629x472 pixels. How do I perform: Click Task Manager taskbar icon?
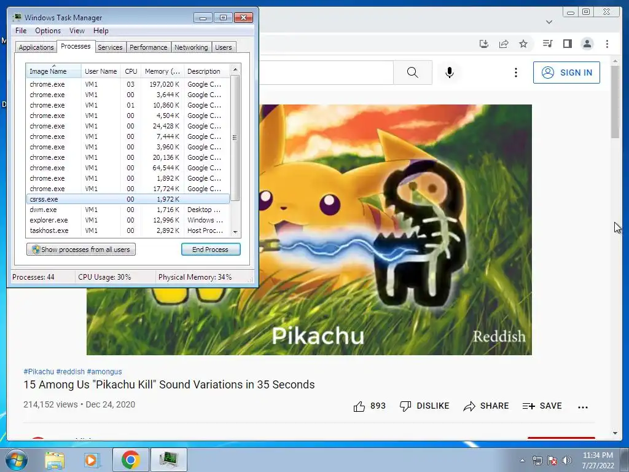168,460
